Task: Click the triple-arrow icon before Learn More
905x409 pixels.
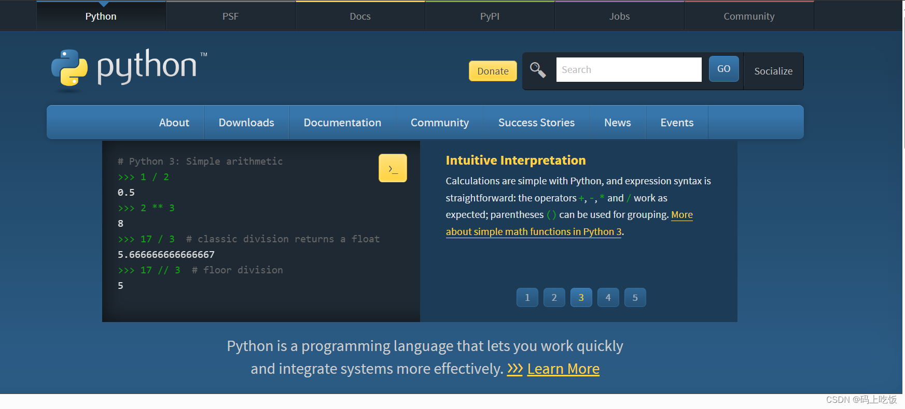Action: tap(515, 369)
